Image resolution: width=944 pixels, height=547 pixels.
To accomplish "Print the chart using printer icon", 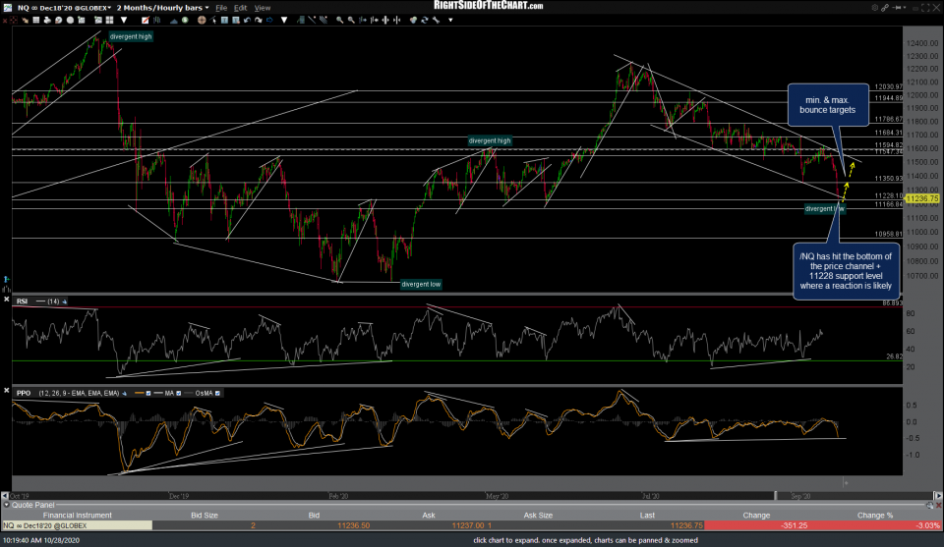I will coord(47,20).
